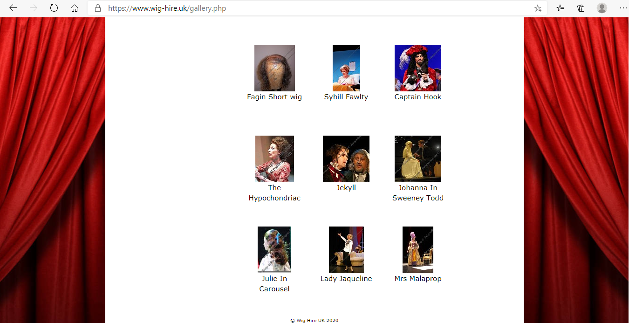The height and width of the screenshot is (323, 629).
Task: Click 'The Hypochondriac' caption
Action: 274,193
